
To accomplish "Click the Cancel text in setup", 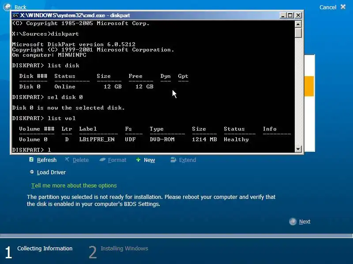I will click(x=328, y=7).
